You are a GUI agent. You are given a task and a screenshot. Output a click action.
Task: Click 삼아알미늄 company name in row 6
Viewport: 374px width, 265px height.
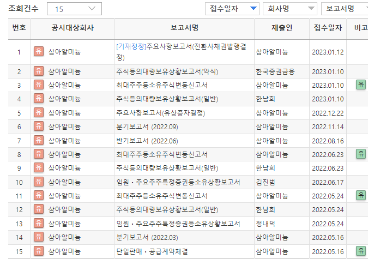point(64,127)
